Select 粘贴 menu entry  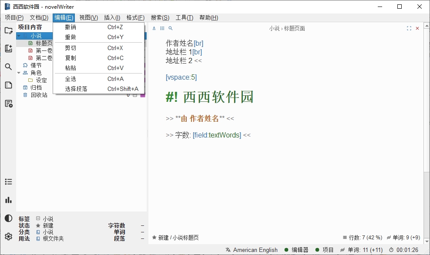tap(99, 68)
